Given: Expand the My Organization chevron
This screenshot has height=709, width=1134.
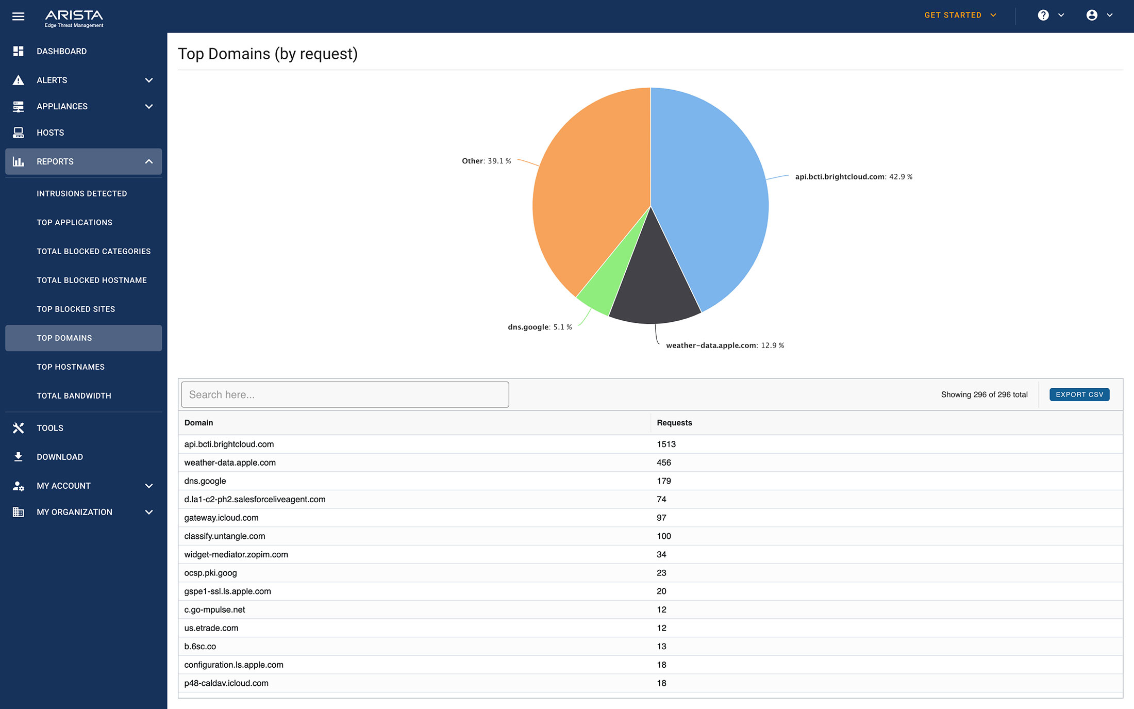Looking at the screenshot, I should (x=149, y=512).
